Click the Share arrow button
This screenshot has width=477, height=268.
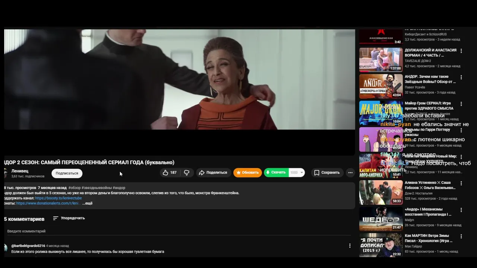click(x=213, y=173)
